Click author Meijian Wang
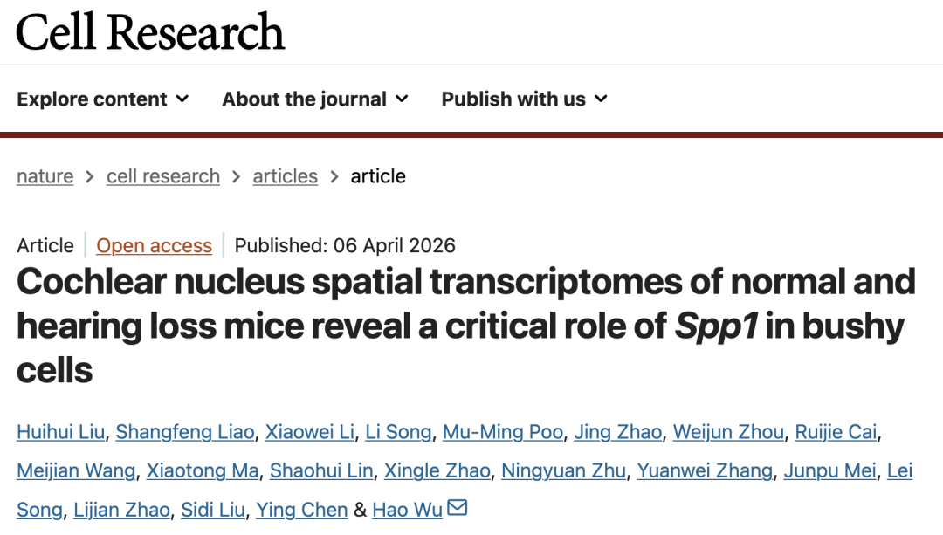This screenshot has width=943, height=535. click(76, 471)
